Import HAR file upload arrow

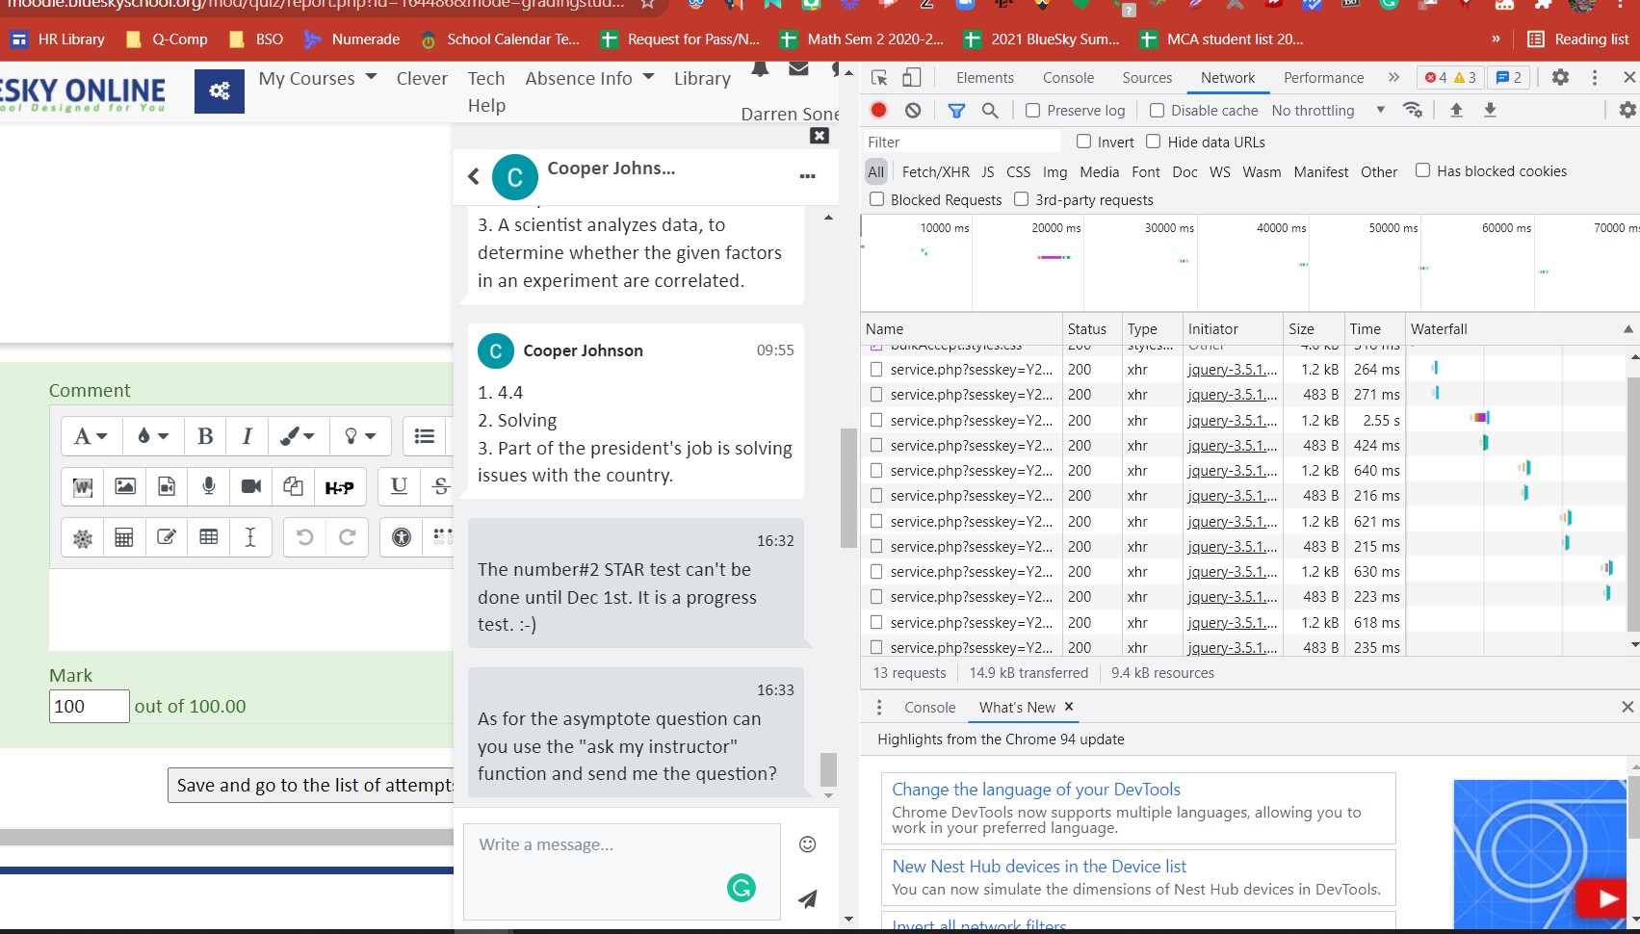pos(1456,110)
